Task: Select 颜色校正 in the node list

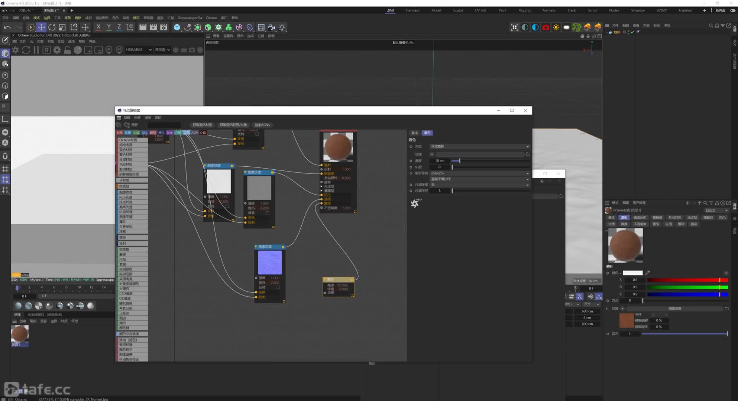Action: click(x=132, y=350)
